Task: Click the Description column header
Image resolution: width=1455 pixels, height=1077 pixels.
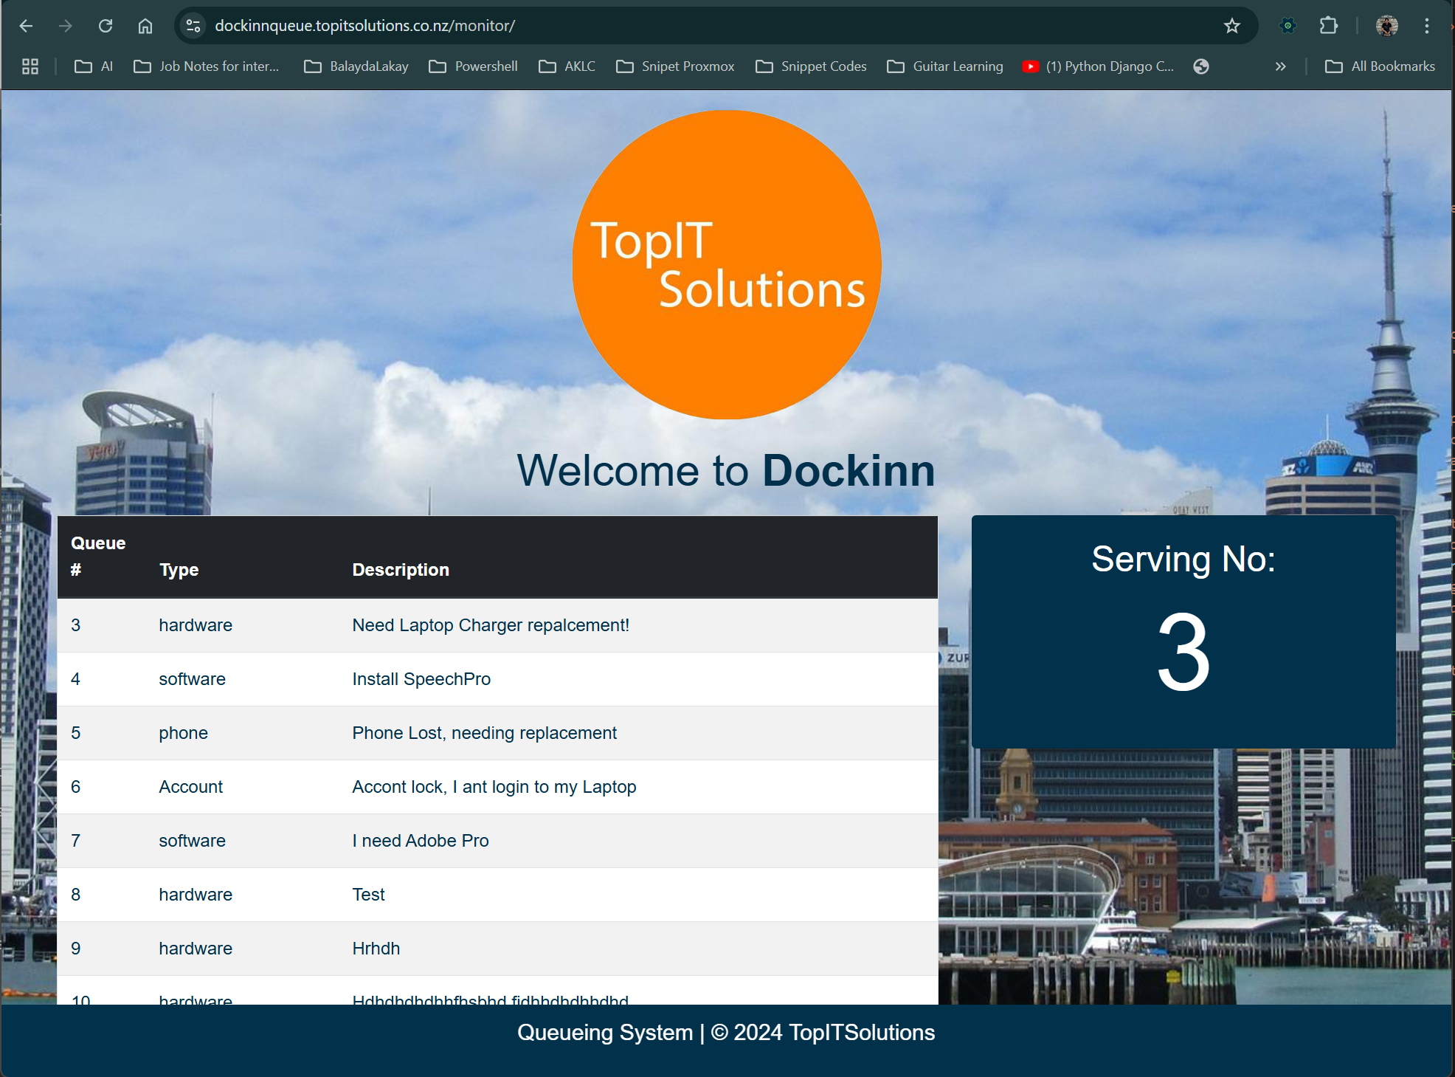Action: [401, 570]
